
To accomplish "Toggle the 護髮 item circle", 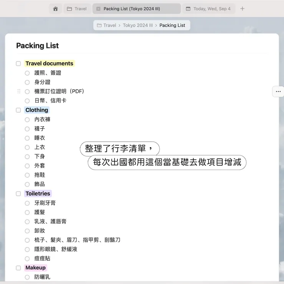I will tap(27, 213).
